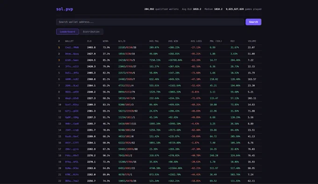
Task: Select W/L/D cell in rank 7 row
Action: pyautogui.click(x=126, y=85)
